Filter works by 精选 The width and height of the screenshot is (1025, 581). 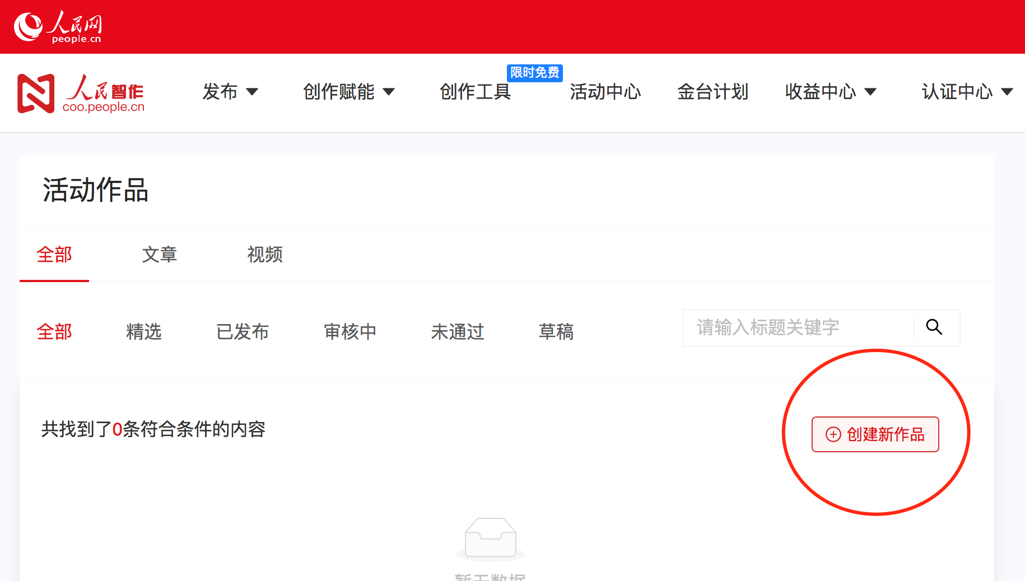coord(144,332)
